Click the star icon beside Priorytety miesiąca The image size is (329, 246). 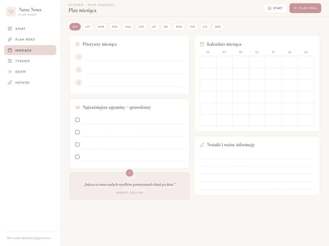78,44
